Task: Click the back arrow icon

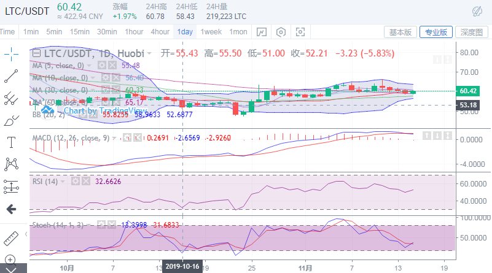Action: coord(11,209)
